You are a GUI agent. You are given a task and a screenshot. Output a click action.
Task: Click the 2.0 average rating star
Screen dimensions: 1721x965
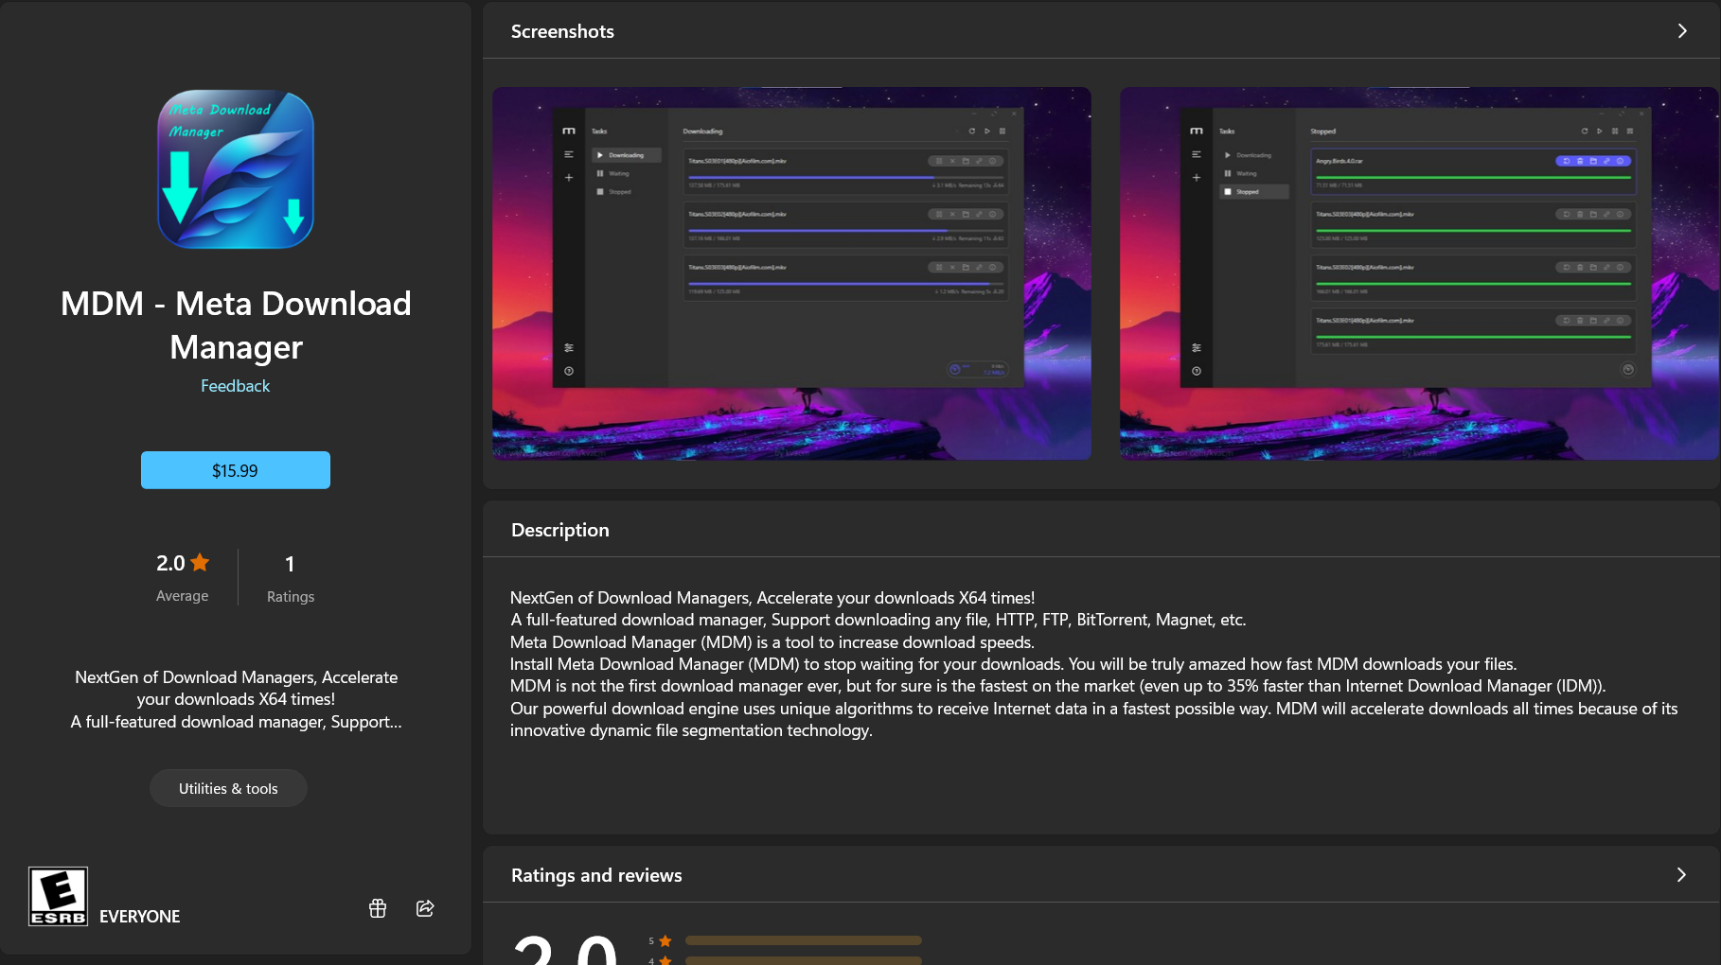(x=200, y=562)
